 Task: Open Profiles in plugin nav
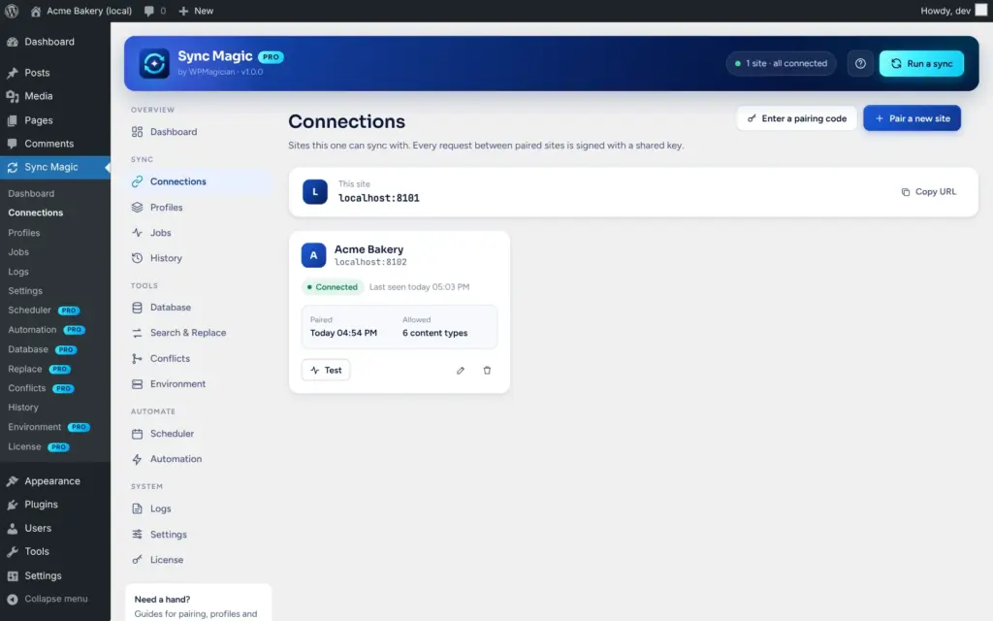pos(198,208)
